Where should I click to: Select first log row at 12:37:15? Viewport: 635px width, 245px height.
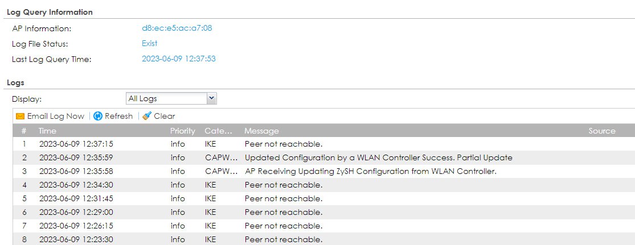[76, 144]
